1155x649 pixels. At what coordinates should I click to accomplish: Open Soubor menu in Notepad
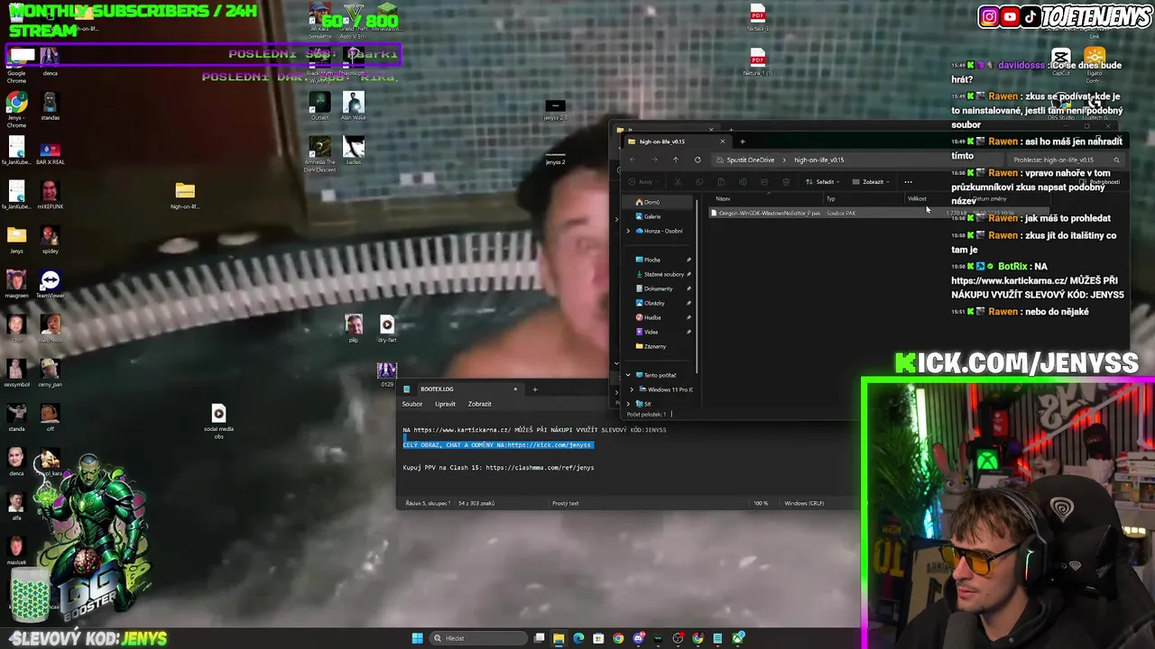412,404
